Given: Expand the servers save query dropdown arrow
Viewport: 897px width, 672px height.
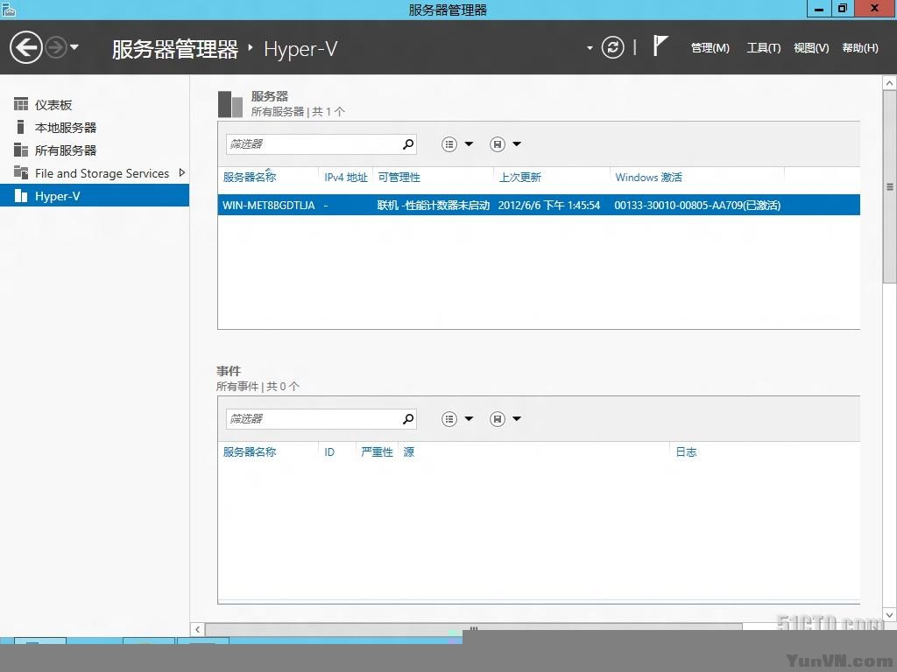Looking at the screenshot, I should 517,144.
